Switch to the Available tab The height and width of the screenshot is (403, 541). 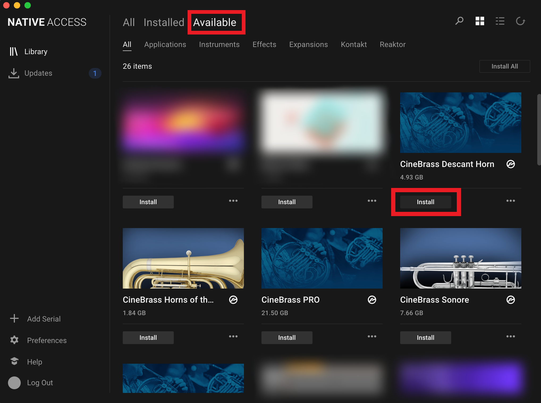pyautogui.click(x=215, y=22)
